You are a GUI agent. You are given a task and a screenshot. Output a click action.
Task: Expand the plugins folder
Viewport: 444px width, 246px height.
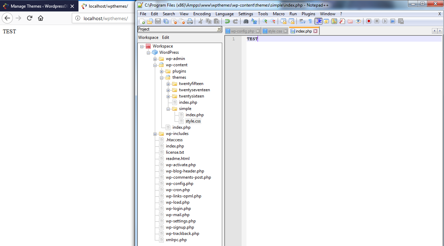(x=161, y=71)
